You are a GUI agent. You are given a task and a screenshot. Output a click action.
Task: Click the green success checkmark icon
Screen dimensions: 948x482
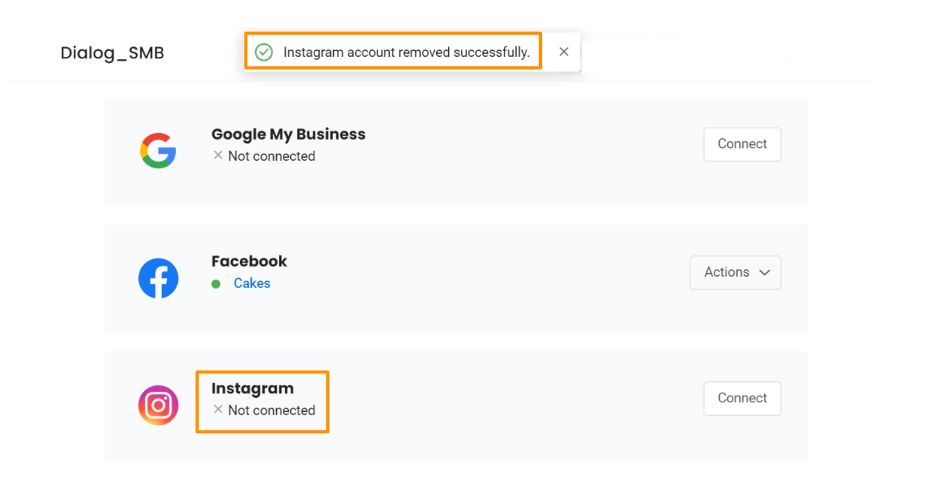[x=264, y=52]
